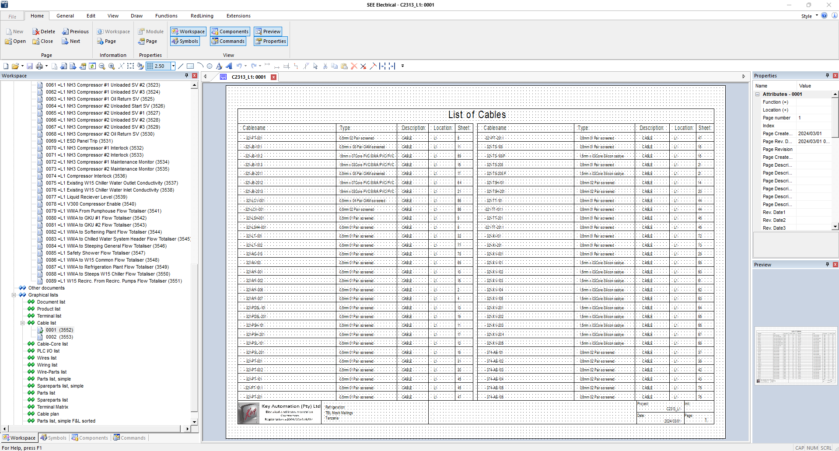Open the Functions ribbon tab
This screenshot has height=451, width=839.
(166, 16)
